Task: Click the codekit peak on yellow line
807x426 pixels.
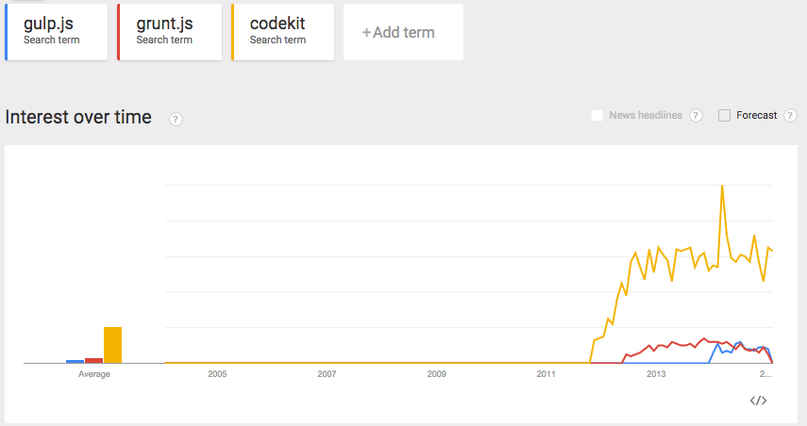Action: tap(722, 187)
